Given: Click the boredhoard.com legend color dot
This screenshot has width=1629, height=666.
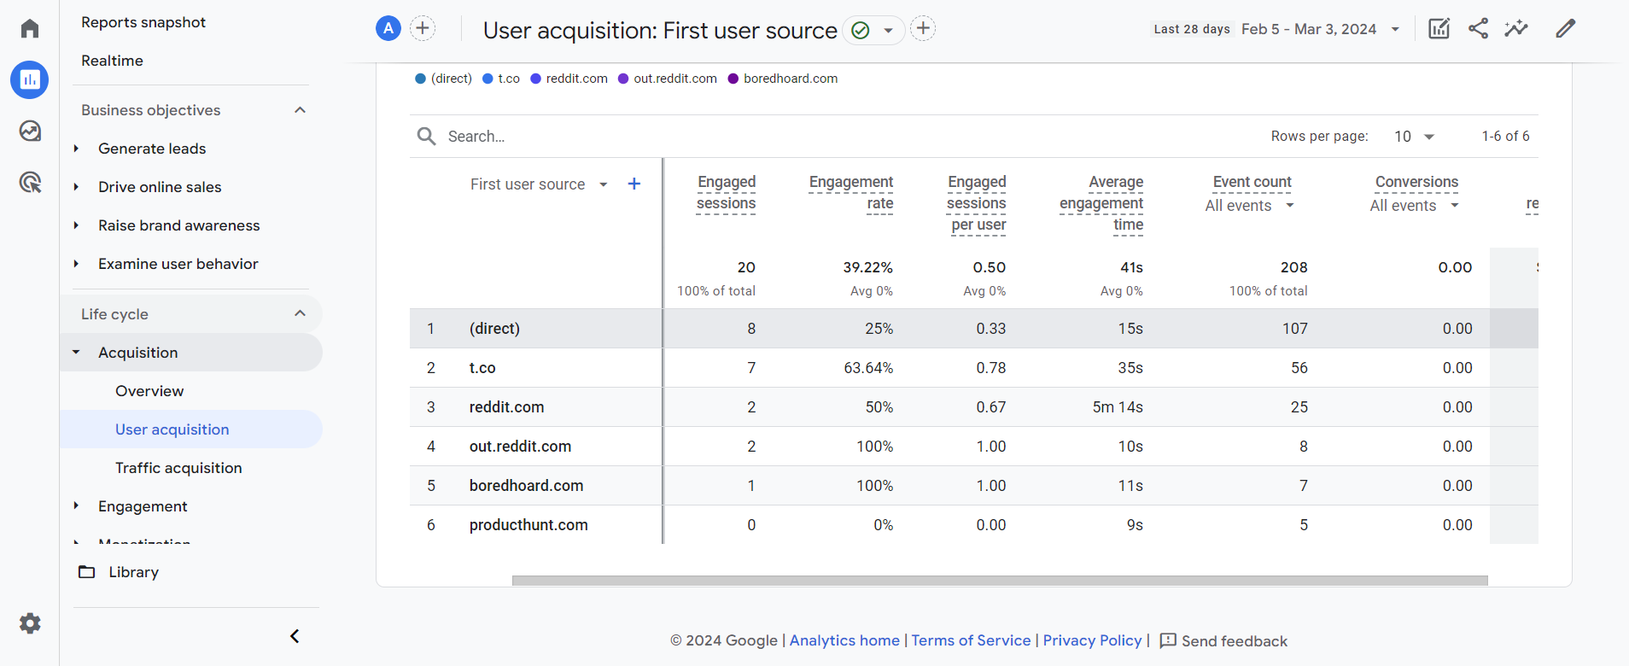Looking at the screenshot, I should click(x=733, y=79).
